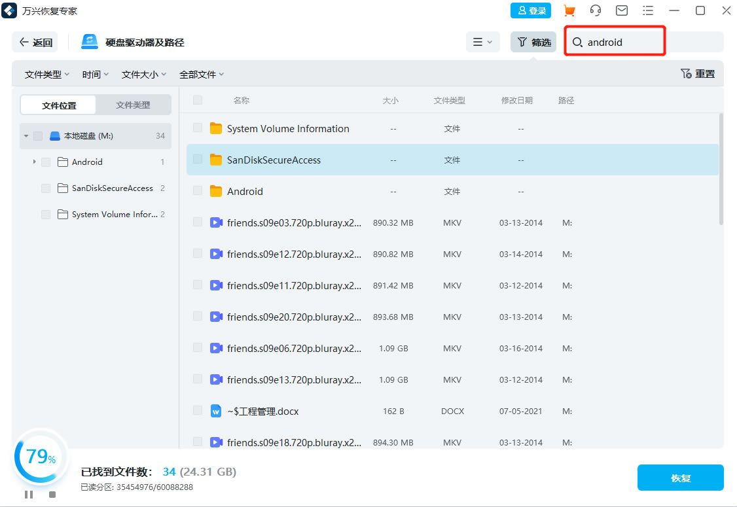This screenshot has height=507, width=737.
Task: Click the mail envelope icon
Action: [622, 10]
